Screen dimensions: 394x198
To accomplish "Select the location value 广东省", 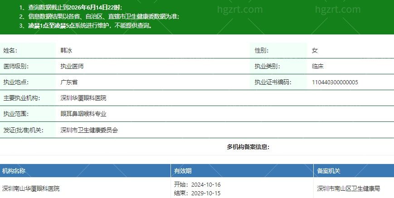I will pos(69,82).
